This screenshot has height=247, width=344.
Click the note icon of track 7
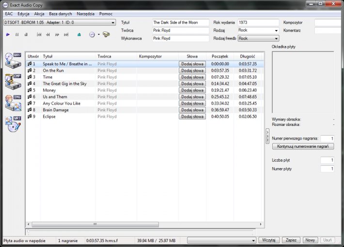tap(30, 103)
